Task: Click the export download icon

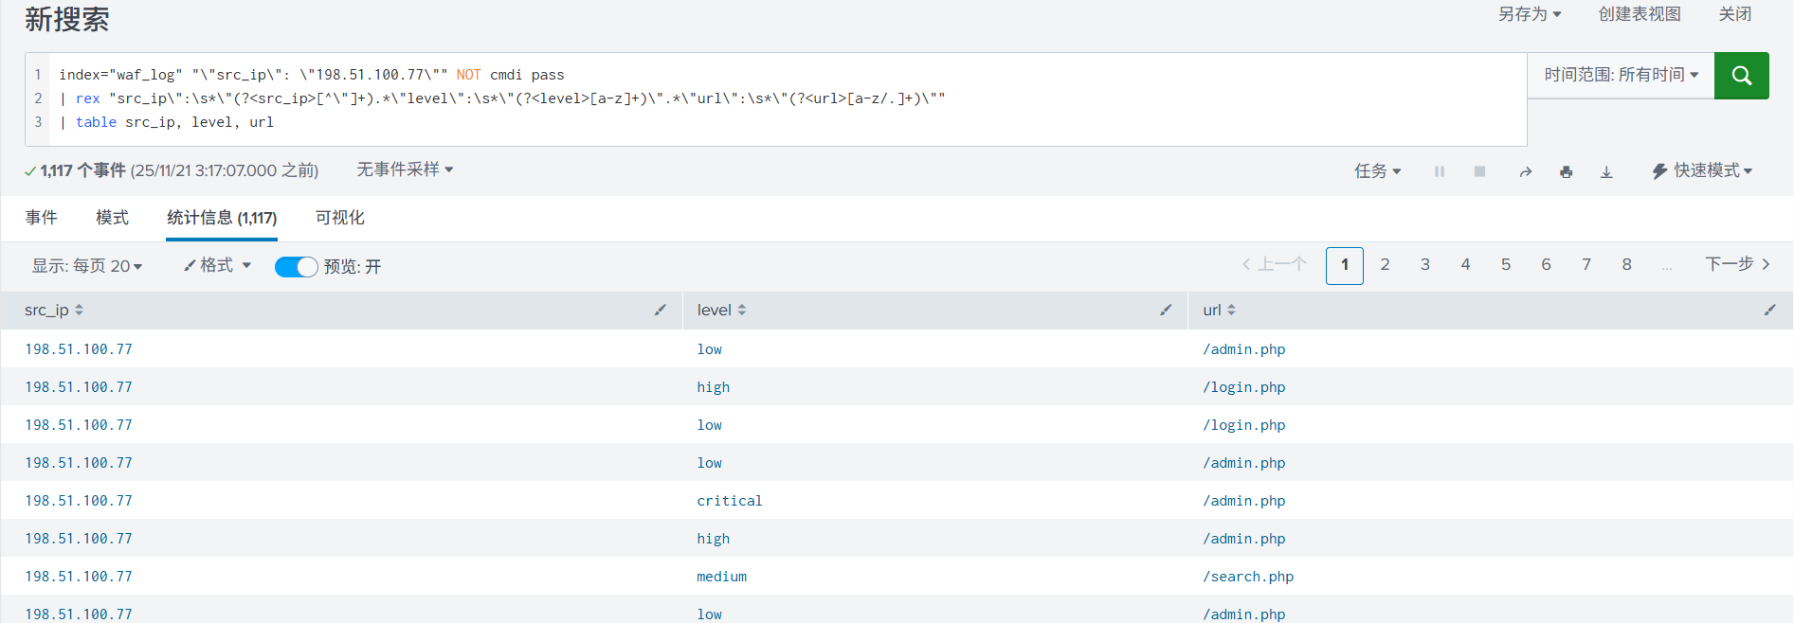Action: coord(1606,171)
